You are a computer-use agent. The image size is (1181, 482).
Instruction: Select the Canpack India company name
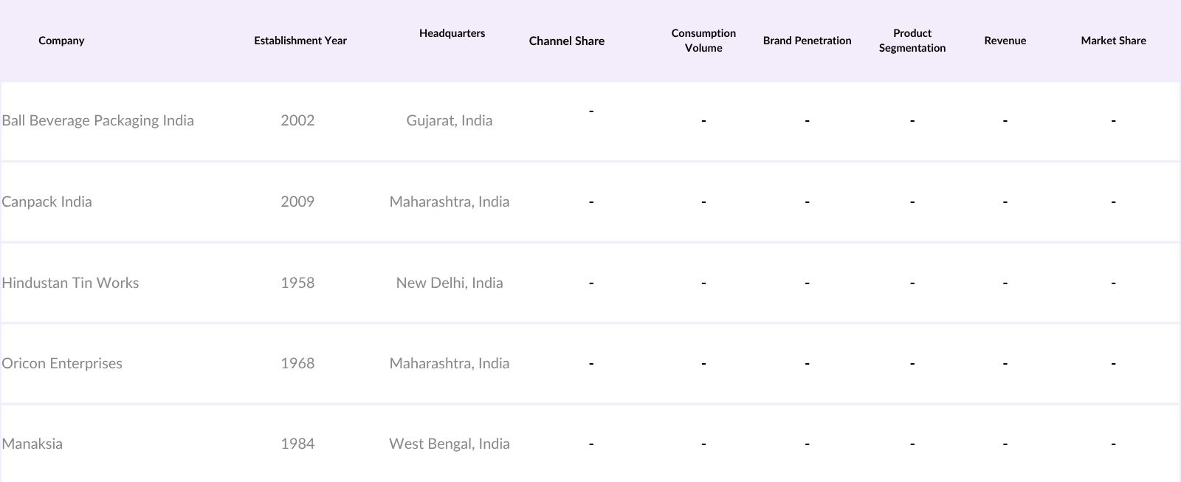click(x=47, y=202)
